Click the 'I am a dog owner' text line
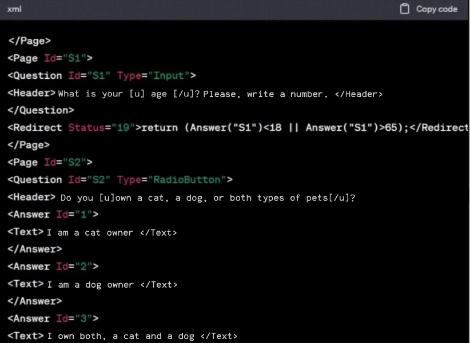The image size is (470, 343). 92,284
